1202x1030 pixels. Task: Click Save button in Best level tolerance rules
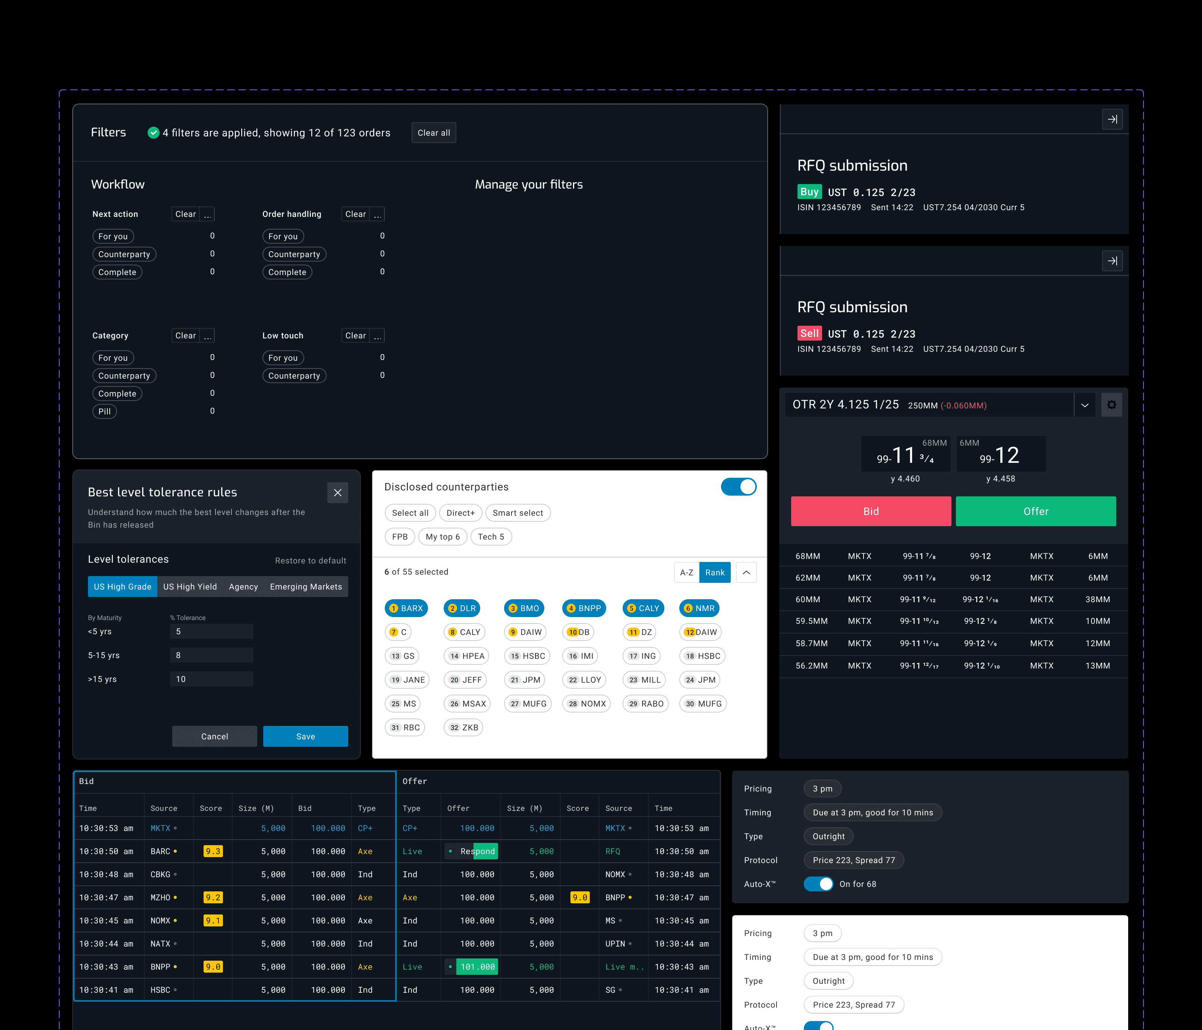point(306,736)
